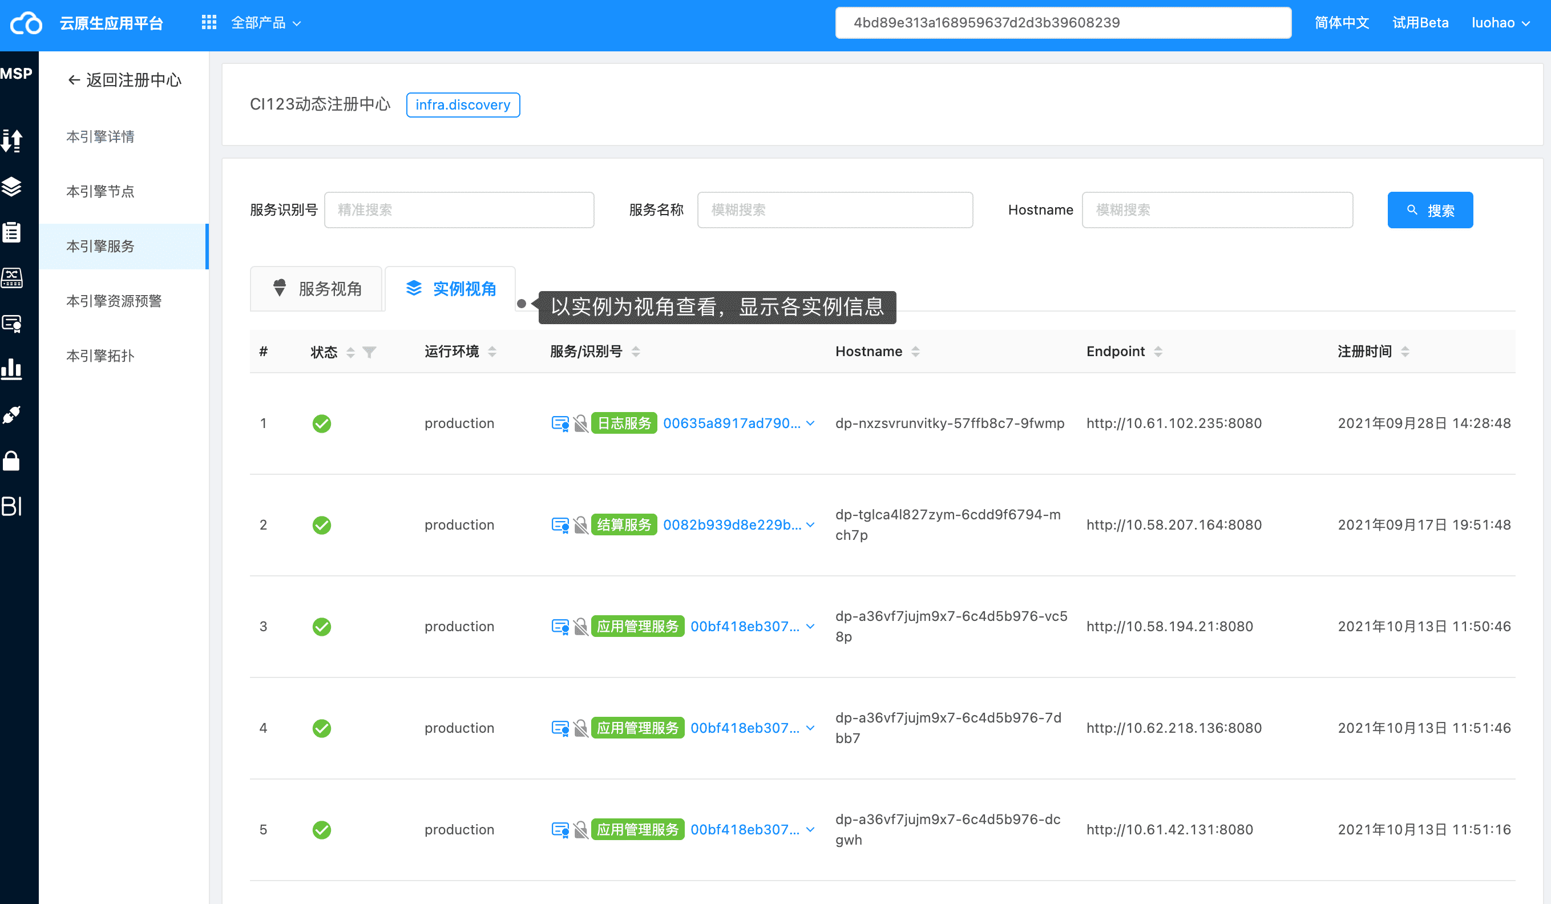1551x904 pixels.
Task: Click endpoint http://10.61.102.235:8080
Action: 1174,423
